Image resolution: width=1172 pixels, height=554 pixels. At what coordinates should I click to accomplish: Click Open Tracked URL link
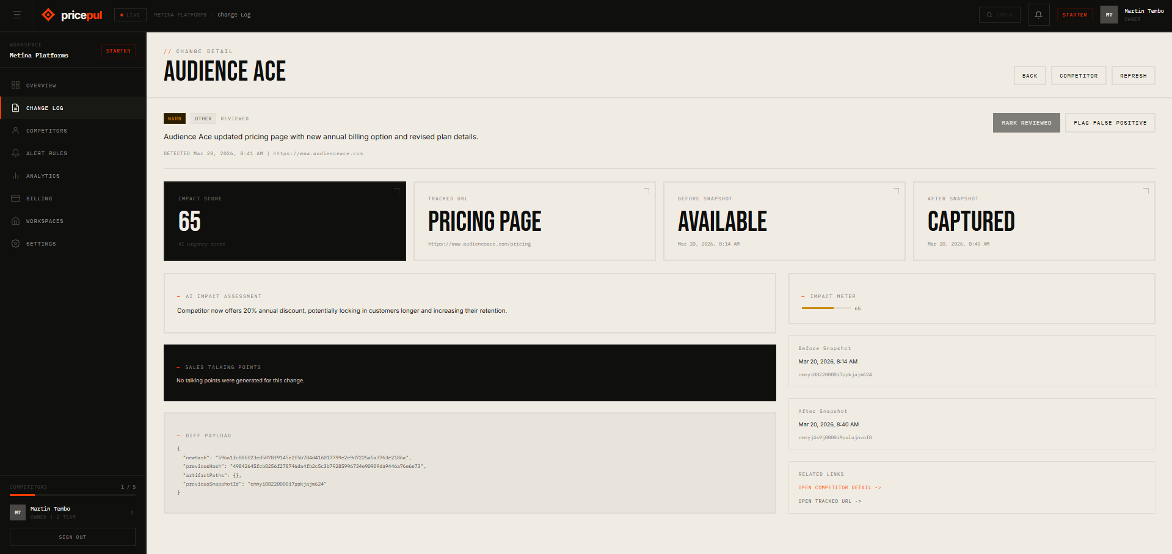point(829,501)
